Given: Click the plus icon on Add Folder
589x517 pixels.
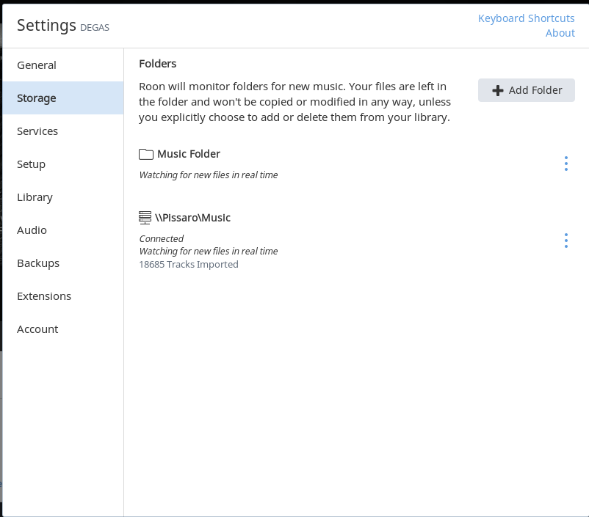Looking at the screenshot, I should [x=498, y=90].
